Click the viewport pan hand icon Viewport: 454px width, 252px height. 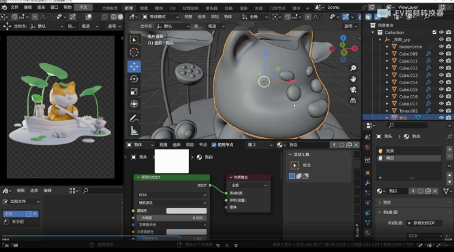353,79
